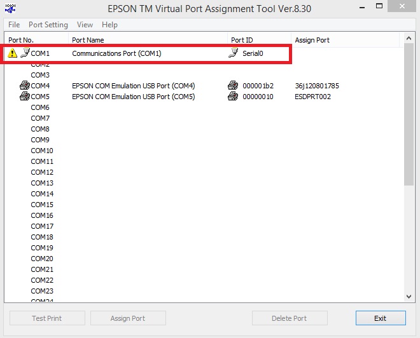Click the serial connector icon next to COM1

coord(25,53)
